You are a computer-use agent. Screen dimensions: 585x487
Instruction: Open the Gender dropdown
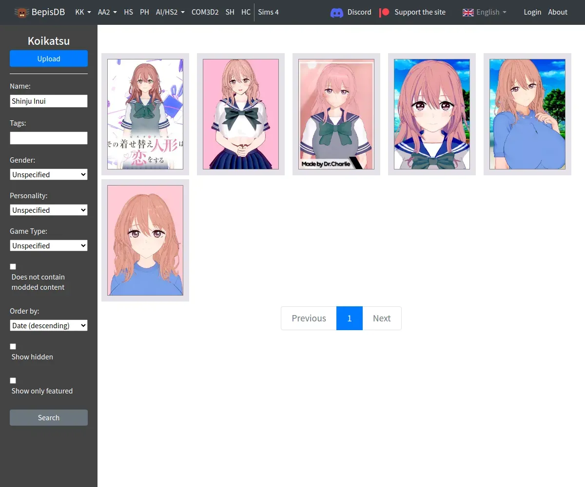pos(49,174)
